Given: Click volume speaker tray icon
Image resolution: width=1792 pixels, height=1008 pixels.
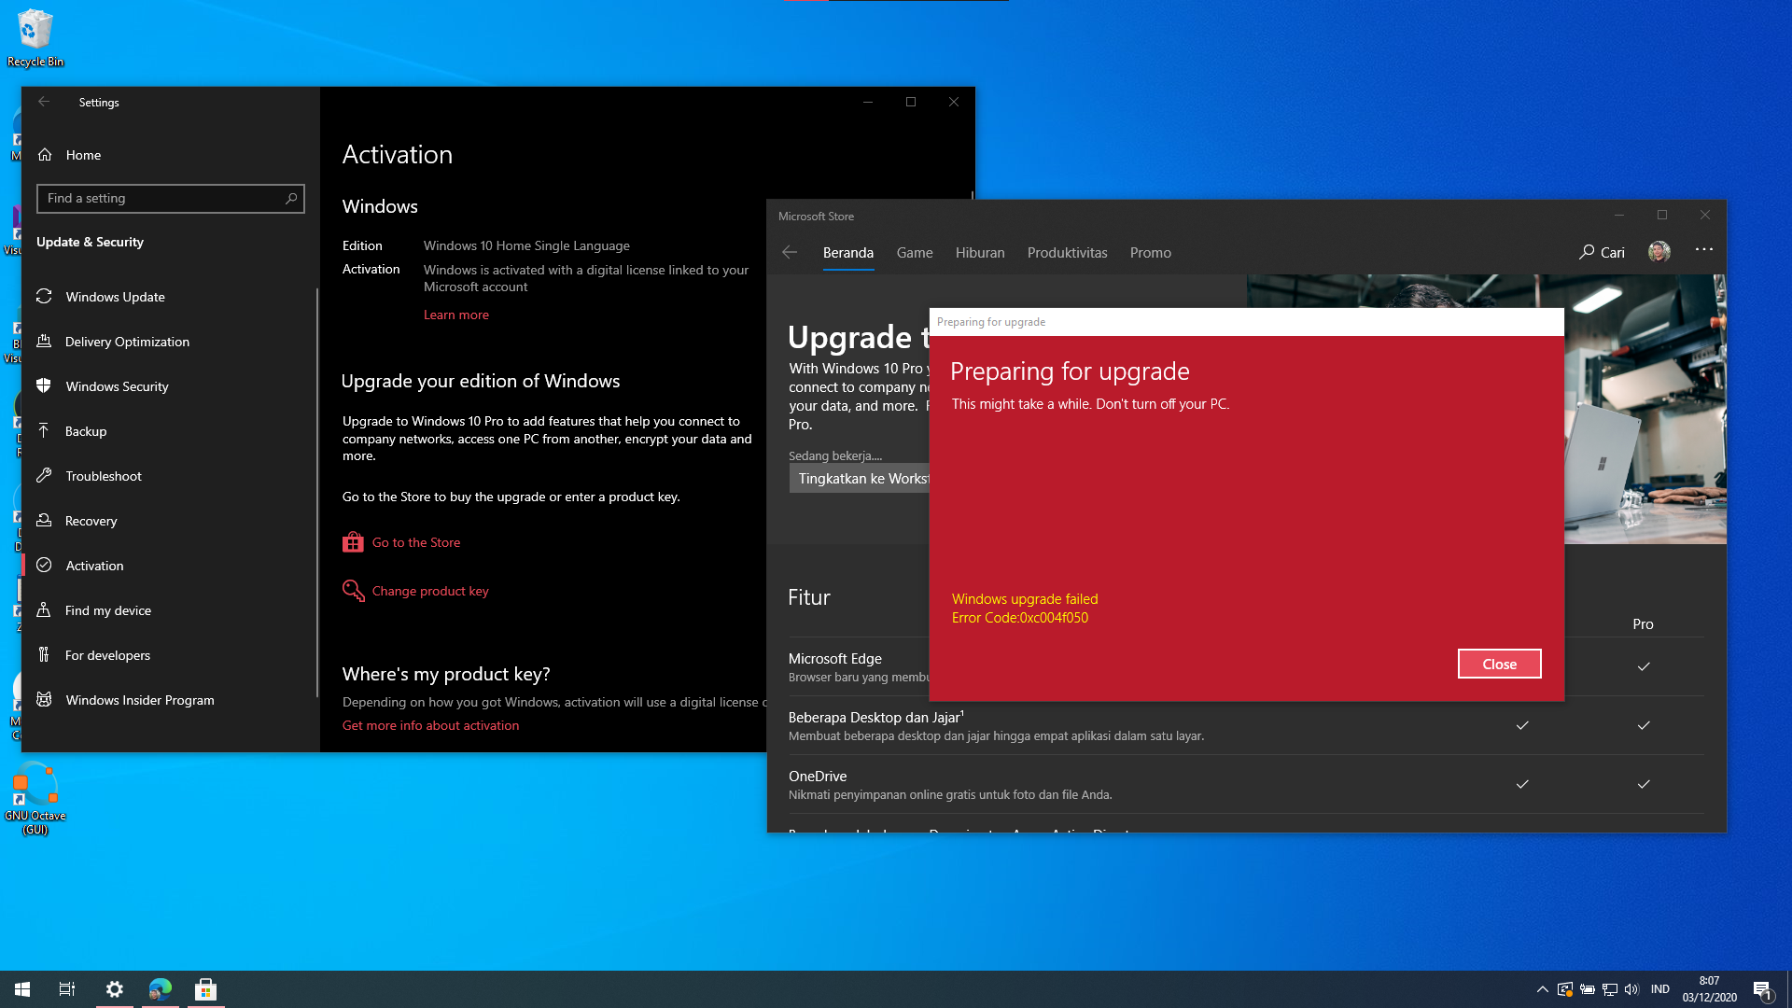Looking at the screenshot, I should [1631, 989].
